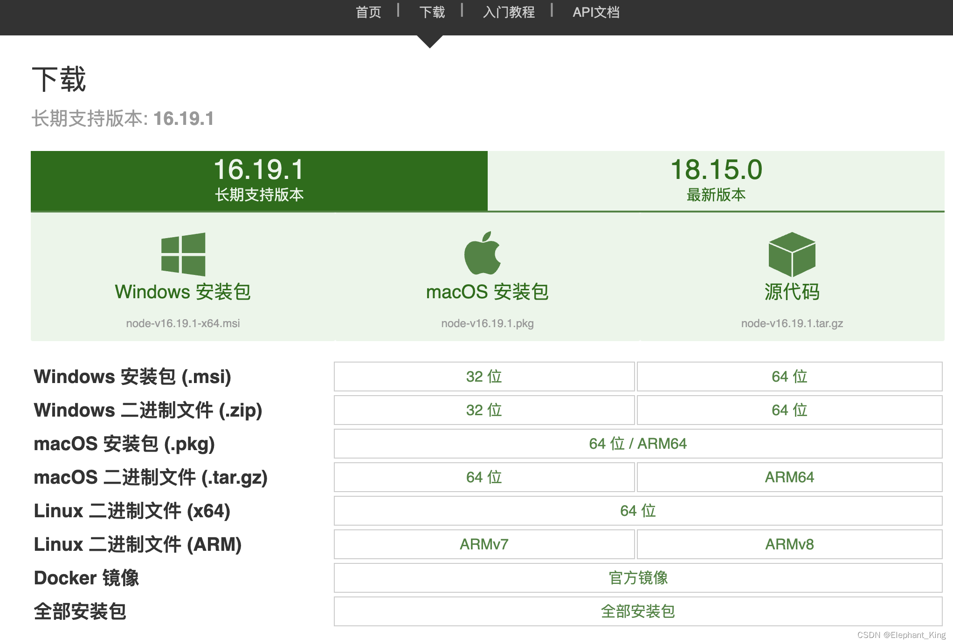Open the Docker 官方镜像 link

[638, 578]
